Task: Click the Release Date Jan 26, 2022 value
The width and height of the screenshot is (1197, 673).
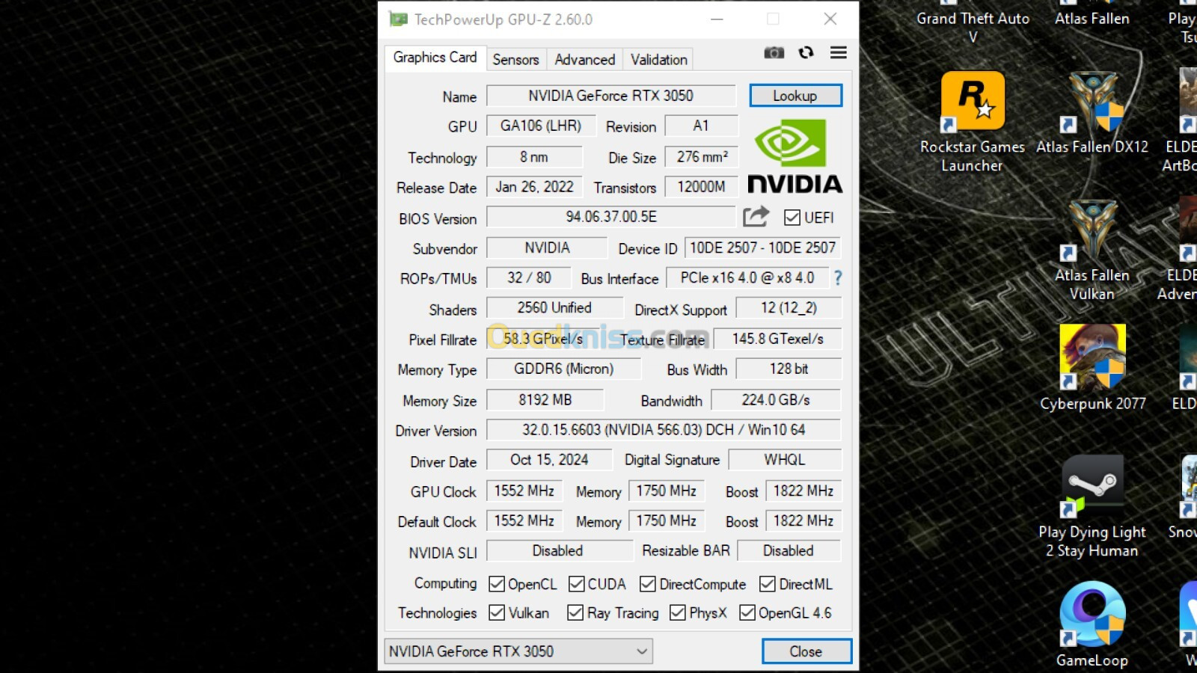Action: [x=535, y=187]
